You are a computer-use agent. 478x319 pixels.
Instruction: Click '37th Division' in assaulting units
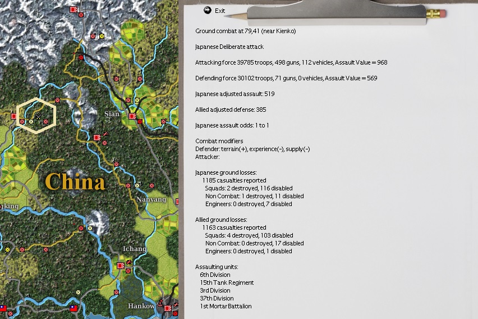(x=217, y=298)
